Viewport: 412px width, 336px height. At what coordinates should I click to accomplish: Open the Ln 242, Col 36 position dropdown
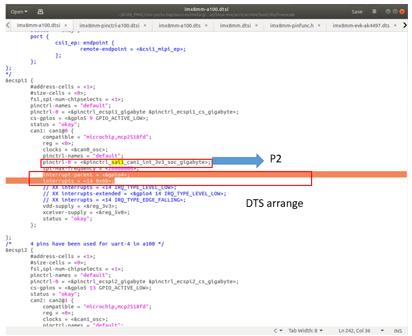[361, 330]
